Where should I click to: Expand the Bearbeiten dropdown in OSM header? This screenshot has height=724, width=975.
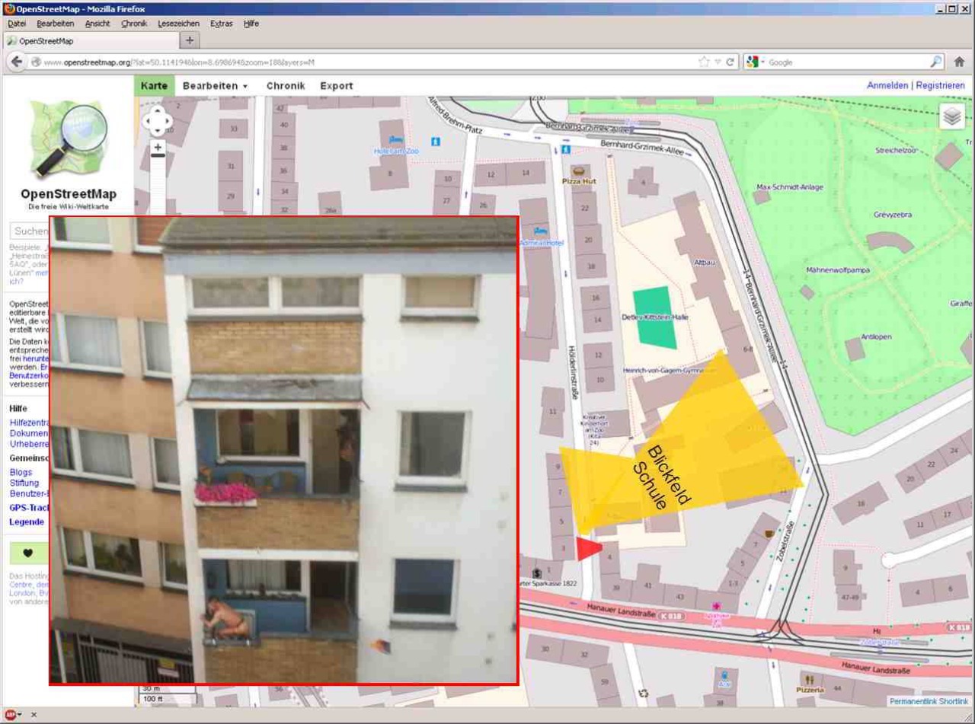pos(216,86)
